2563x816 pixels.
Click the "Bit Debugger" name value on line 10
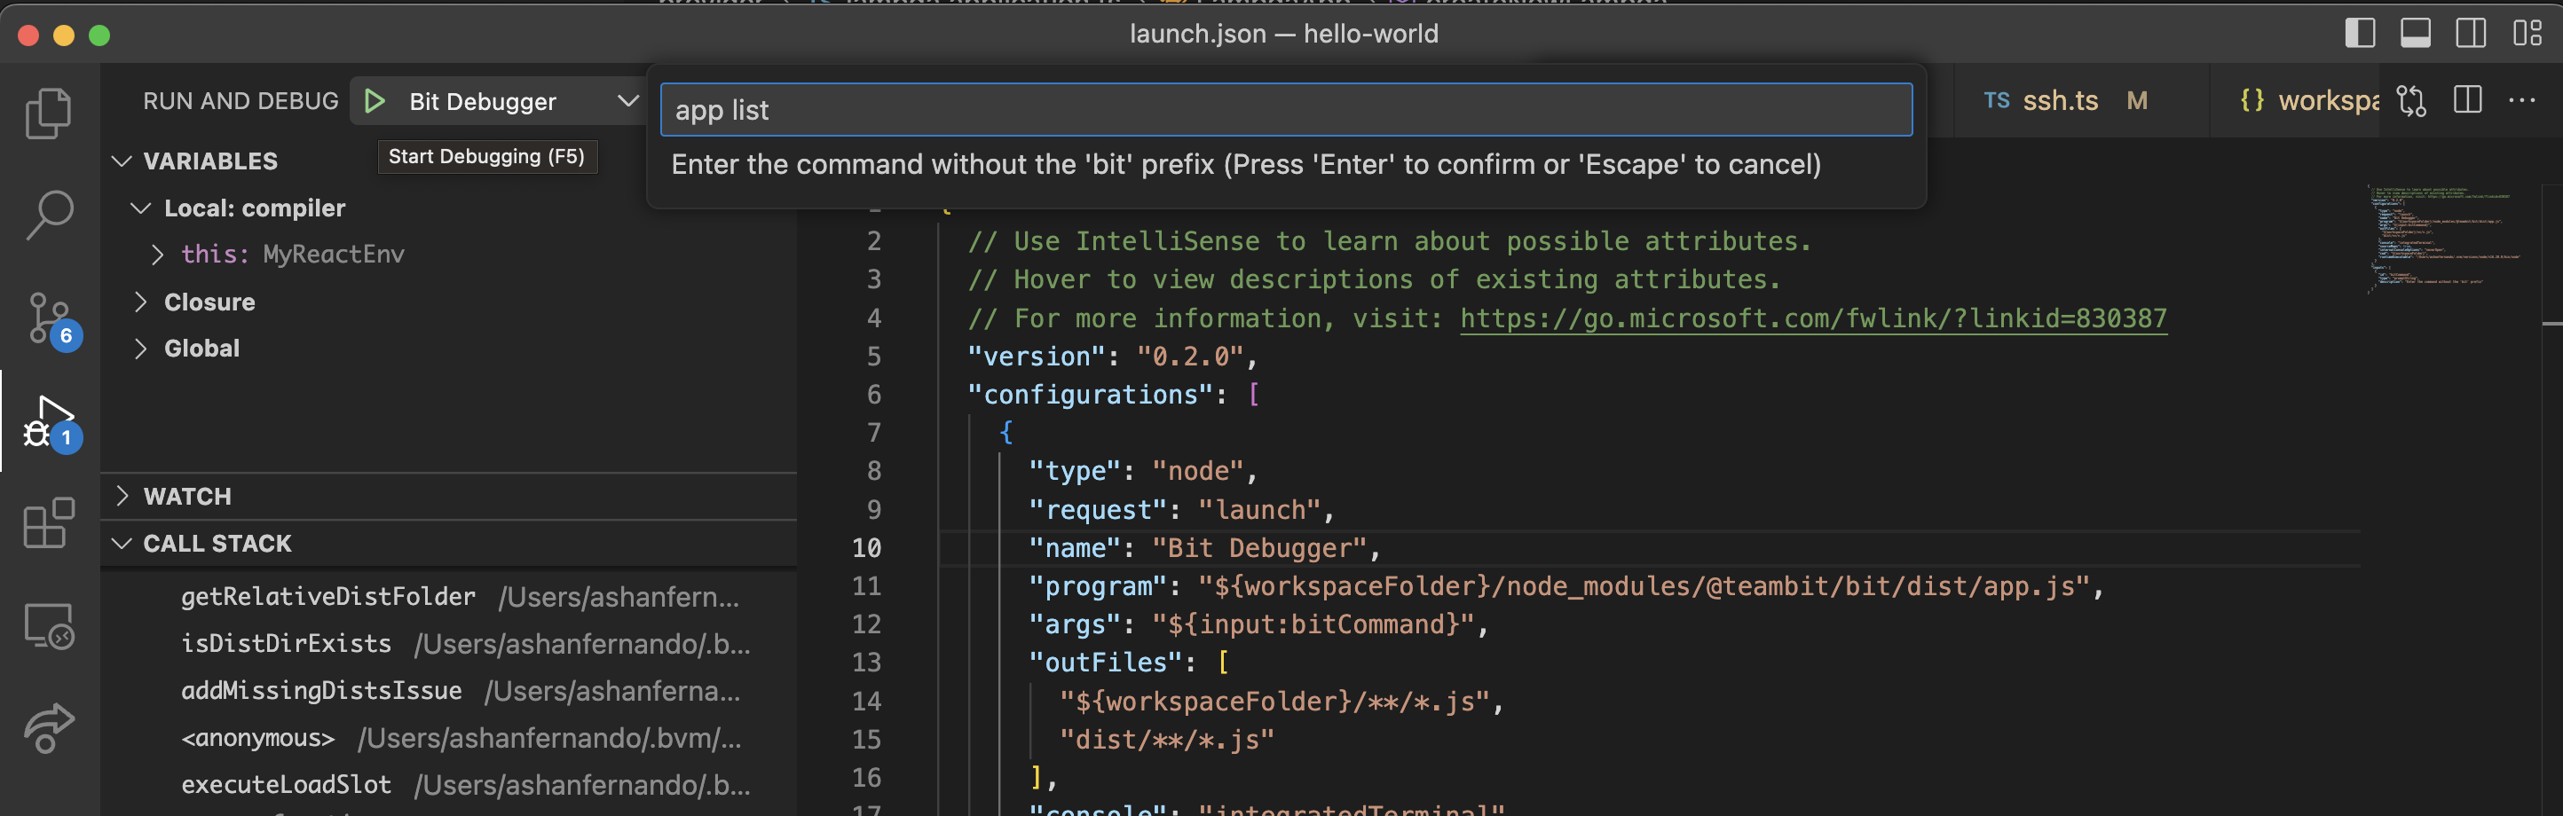pyautogui.click(x=1259, y=547)
